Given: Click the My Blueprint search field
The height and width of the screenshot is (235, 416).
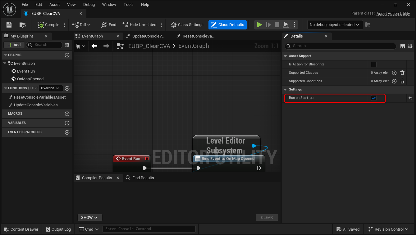Looking at the screenshot, I should (44, 45).
